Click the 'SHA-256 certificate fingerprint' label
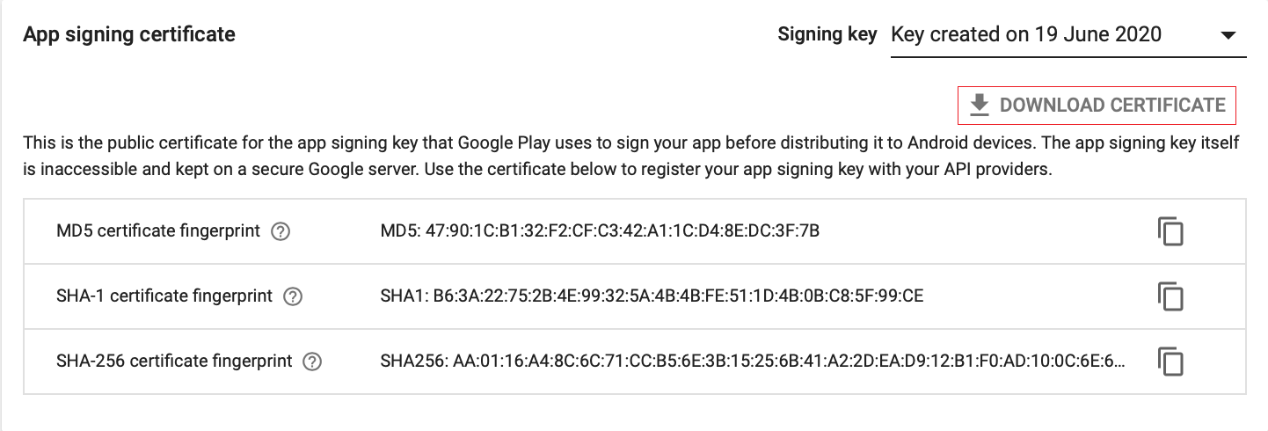Image resolution: width=1268 pixels, height=431 pixels. click(174, 362)
